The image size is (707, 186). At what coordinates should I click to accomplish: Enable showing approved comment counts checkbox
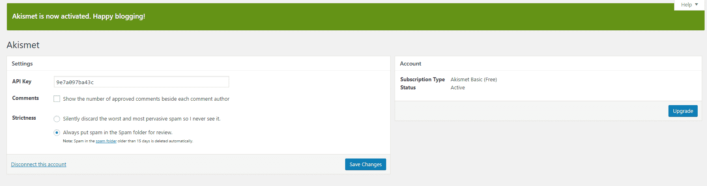[x=57, y=99]
